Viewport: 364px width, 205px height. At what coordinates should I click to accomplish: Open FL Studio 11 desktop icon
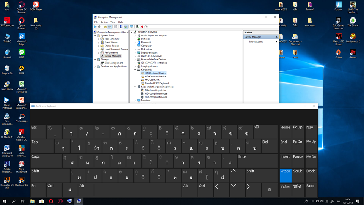point(7,134)
